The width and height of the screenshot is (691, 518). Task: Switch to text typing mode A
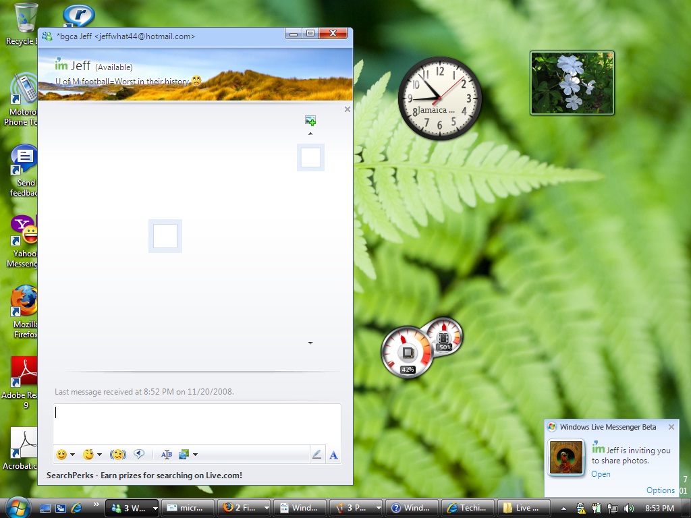coord(333,455)
